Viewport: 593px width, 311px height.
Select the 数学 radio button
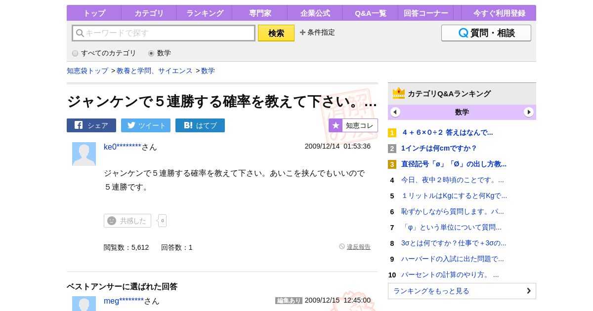[x=151, y=53]
